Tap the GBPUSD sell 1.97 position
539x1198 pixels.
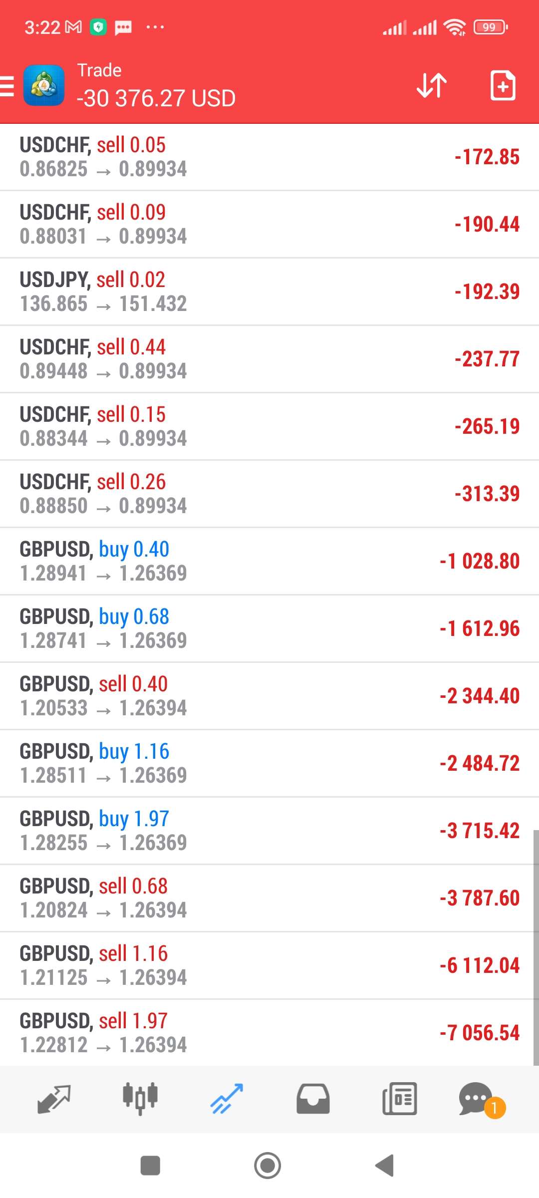tap(269, 1033)
